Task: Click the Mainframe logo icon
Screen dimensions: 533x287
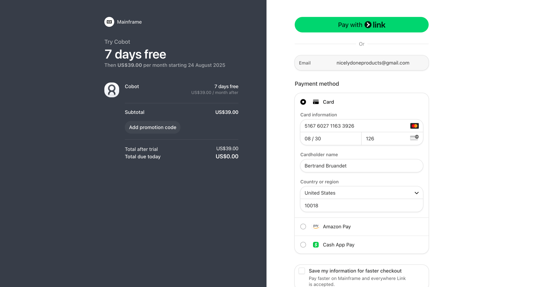Action: coord(109,22)
